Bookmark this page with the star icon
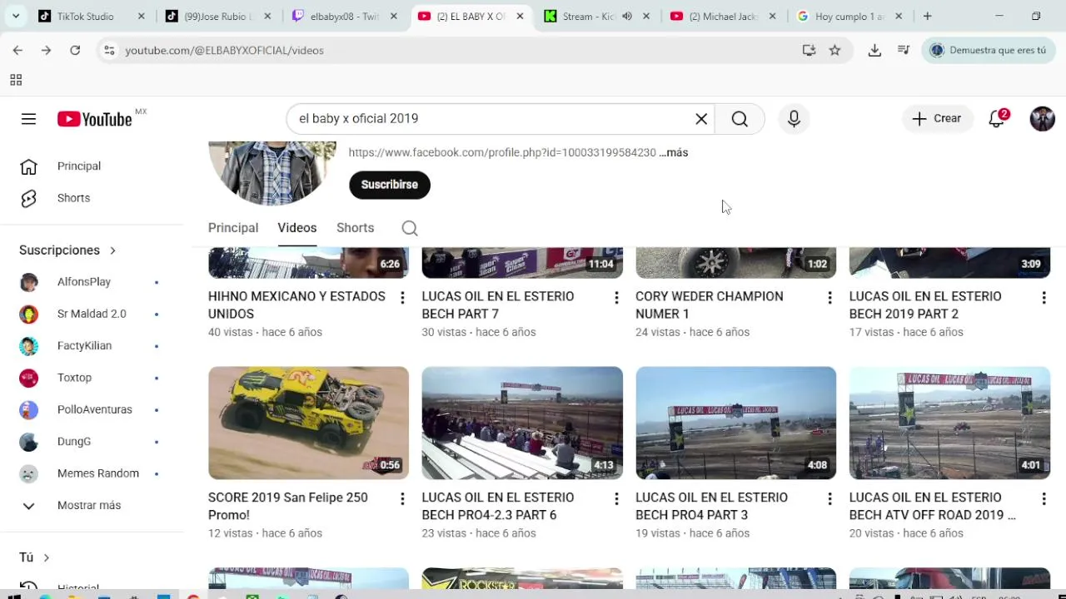This screenshot has height=599, width=1066. 834,50
